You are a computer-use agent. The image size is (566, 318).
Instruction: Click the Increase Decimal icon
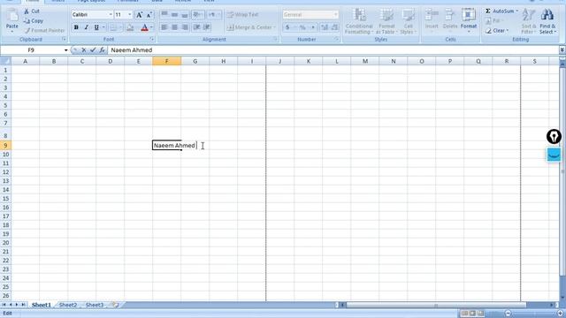pos(325,27)
